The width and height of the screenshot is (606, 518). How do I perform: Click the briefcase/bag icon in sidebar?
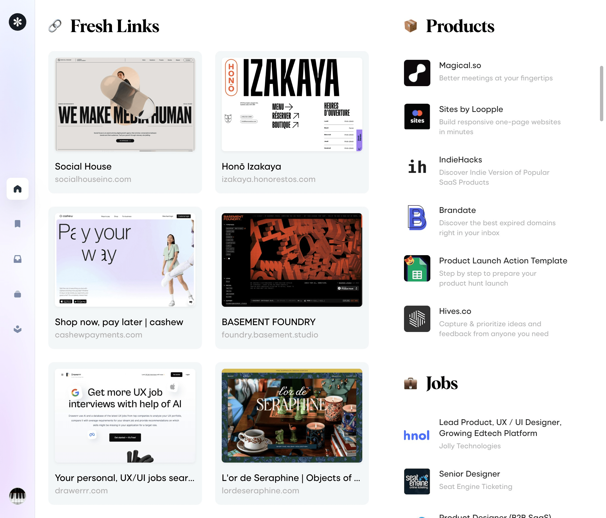(18, 294)
